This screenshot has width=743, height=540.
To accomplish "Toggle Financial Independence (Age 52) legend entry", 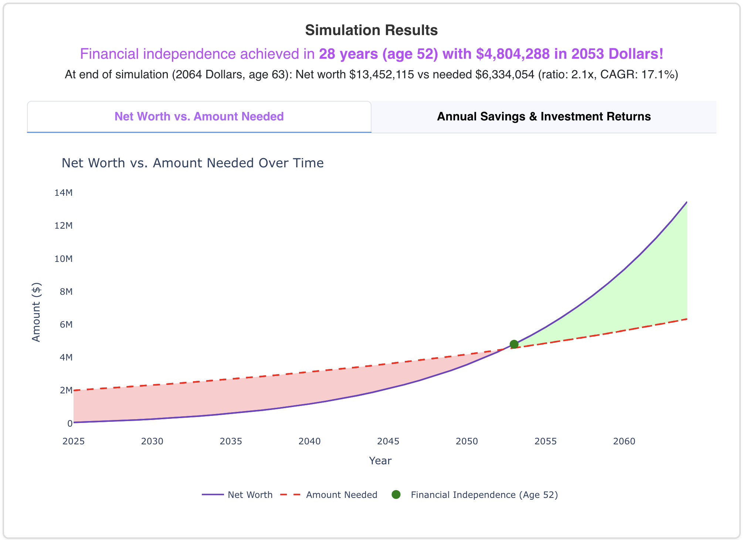I will click(484, 495).
